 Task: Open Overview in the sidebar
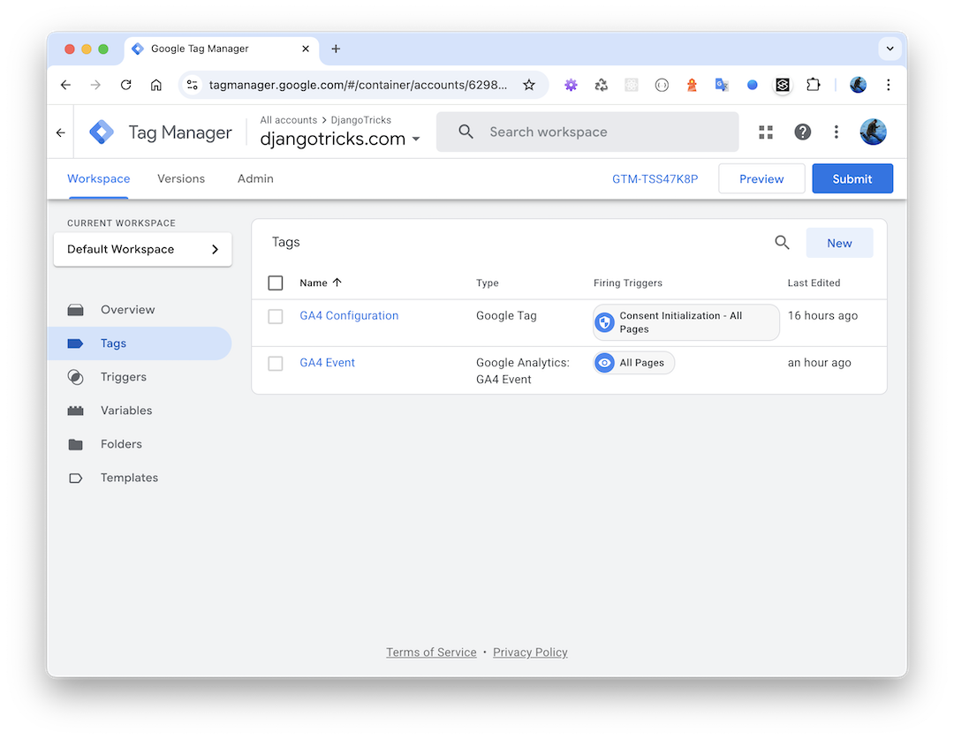[x=140, y=310]
